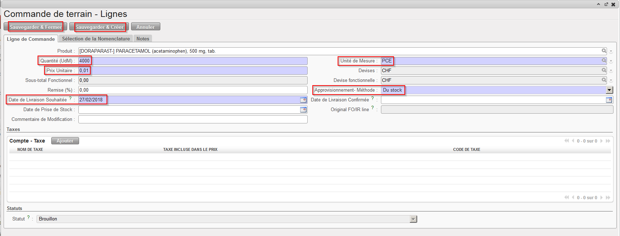Viewport: 620px width, 236px height.
Task: Expand the Approvisionnement-Méthode dropdown
Action: point(610,90)
